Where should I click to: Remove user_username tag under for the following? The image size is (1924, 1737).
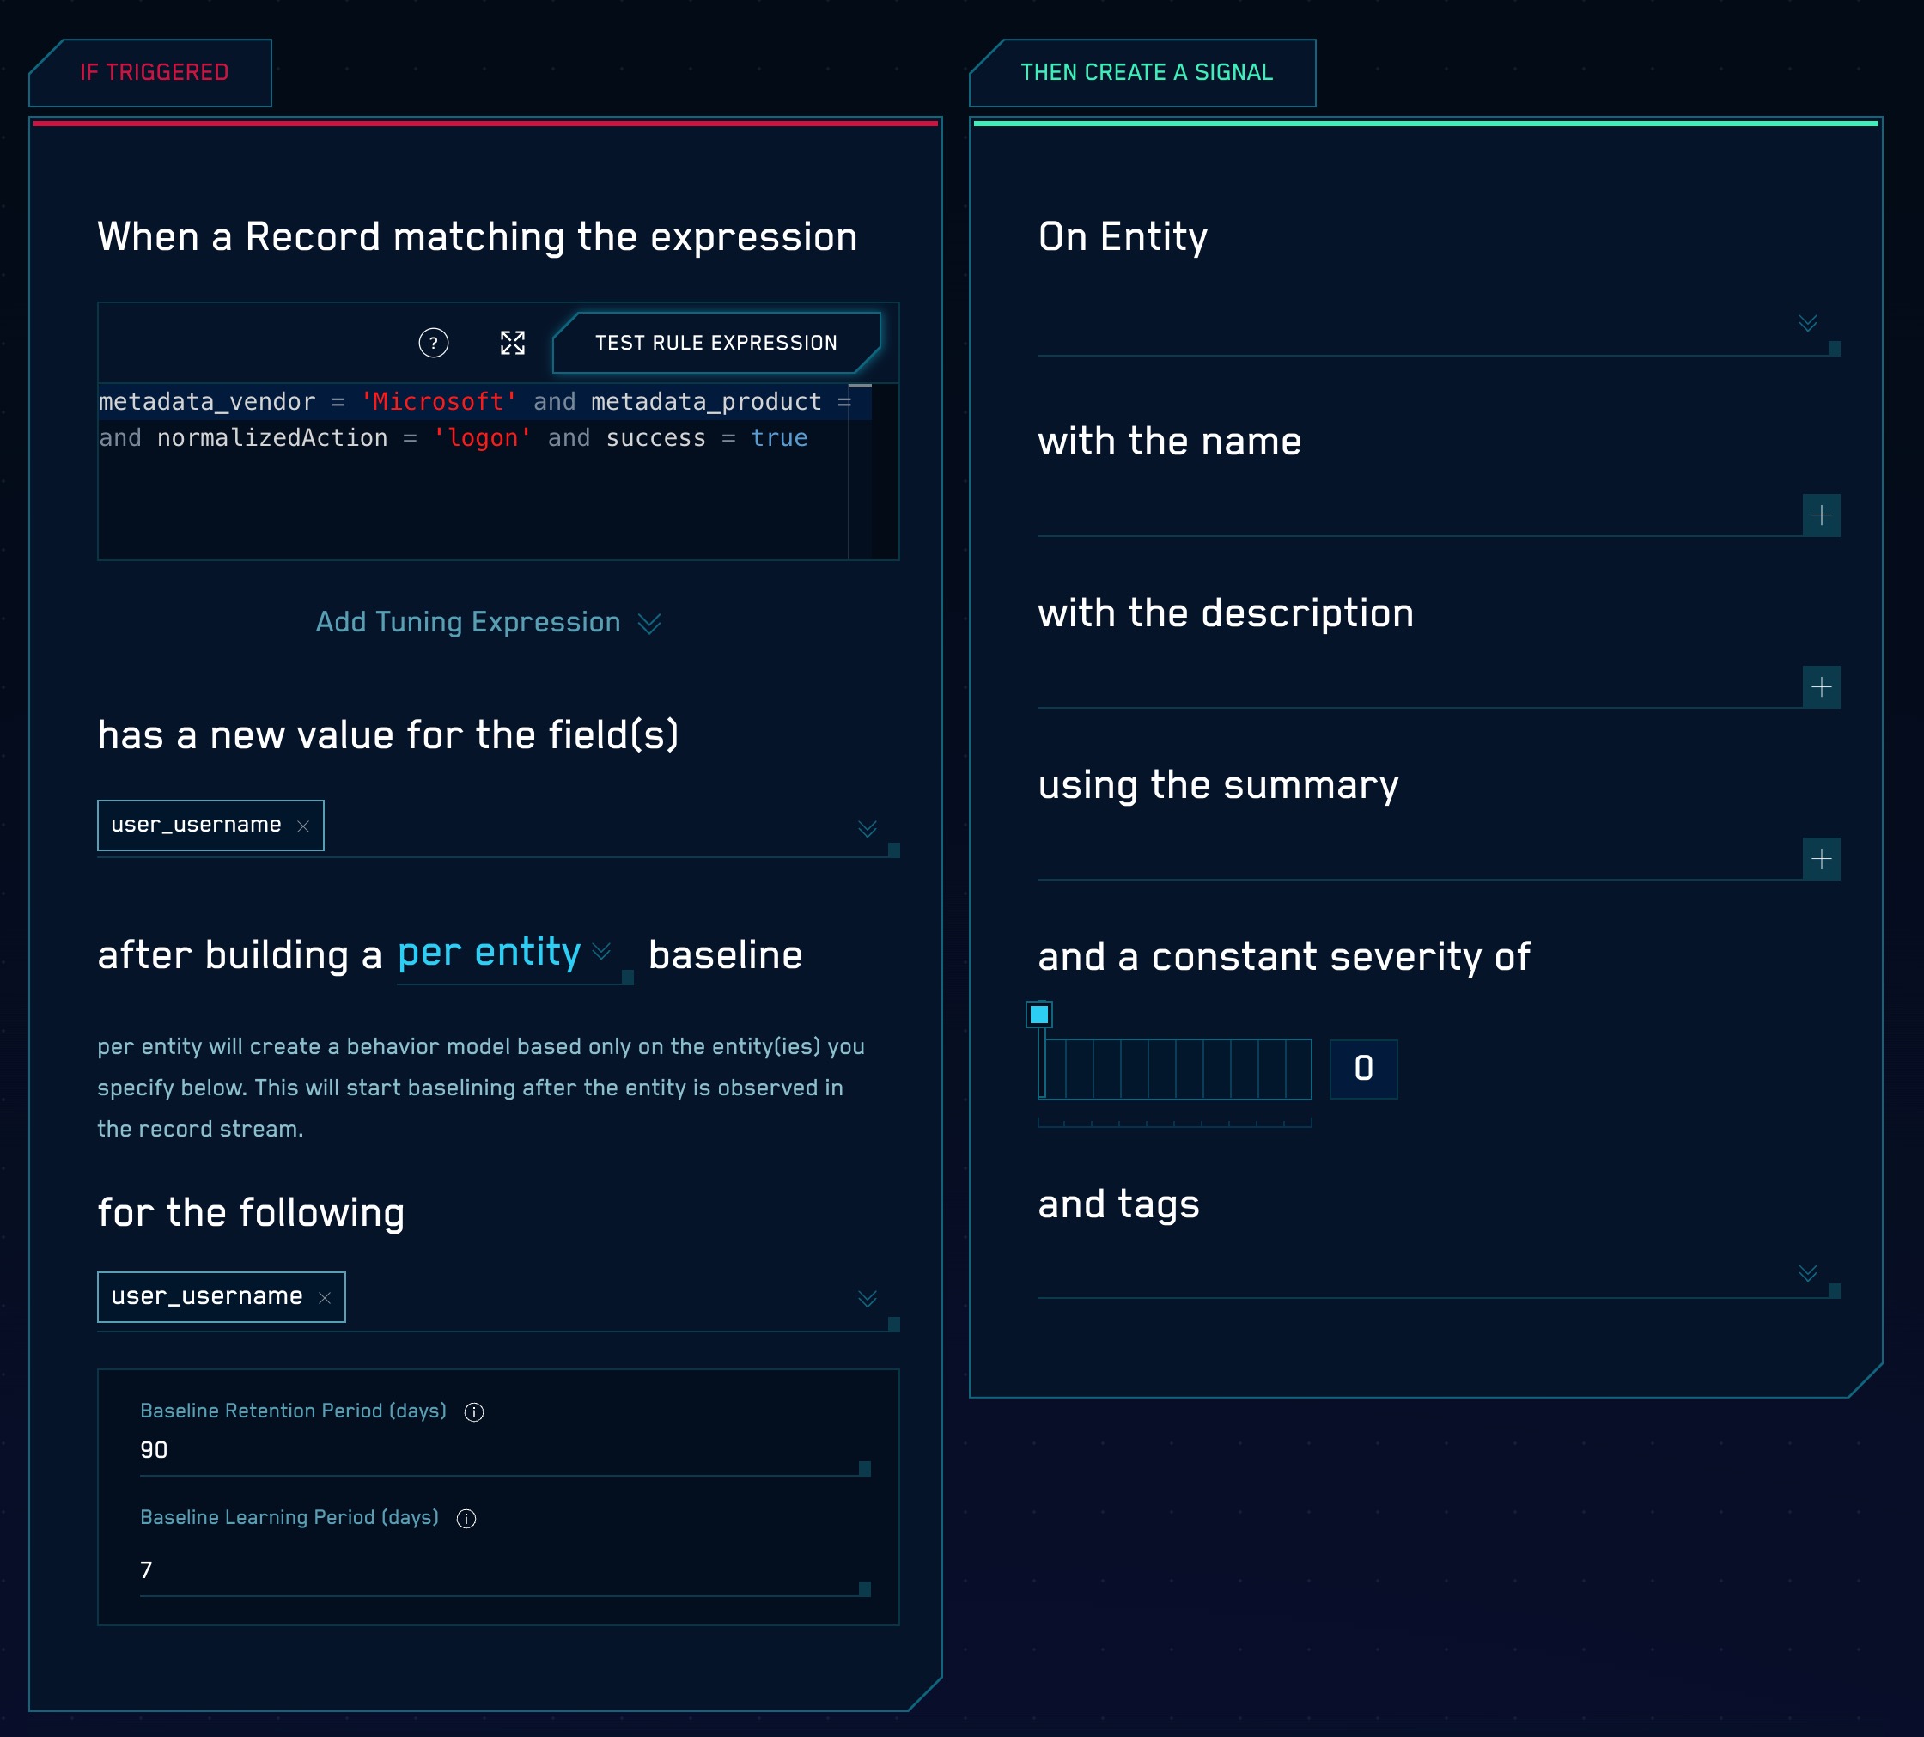point(325,1298)
